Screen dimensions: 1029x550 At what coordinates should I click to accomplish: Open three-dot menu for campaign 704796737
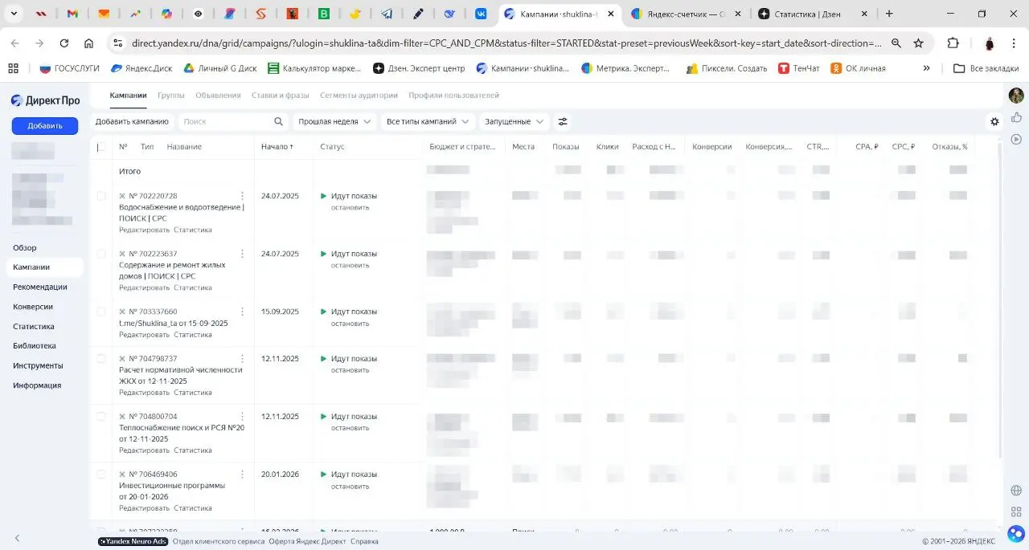[x=242, y=359]
